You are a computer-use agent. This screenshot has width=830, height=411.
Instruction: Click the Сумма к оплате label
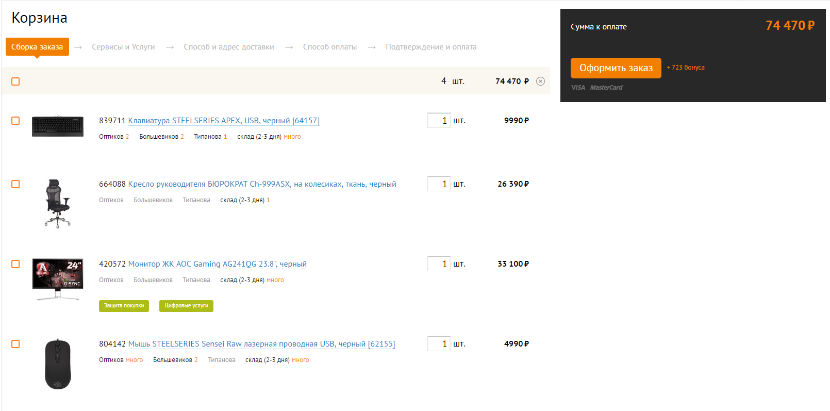(x=599, y=27)
